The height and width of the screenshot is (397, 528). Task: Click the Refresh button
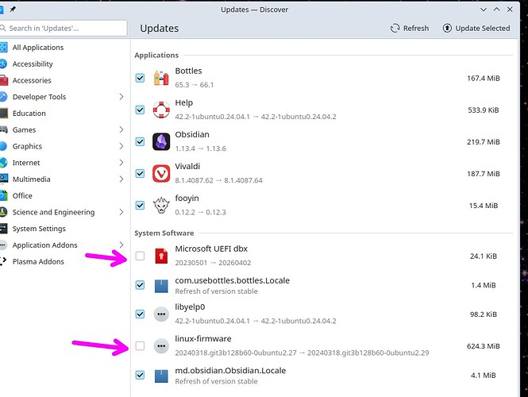point(410,29)
